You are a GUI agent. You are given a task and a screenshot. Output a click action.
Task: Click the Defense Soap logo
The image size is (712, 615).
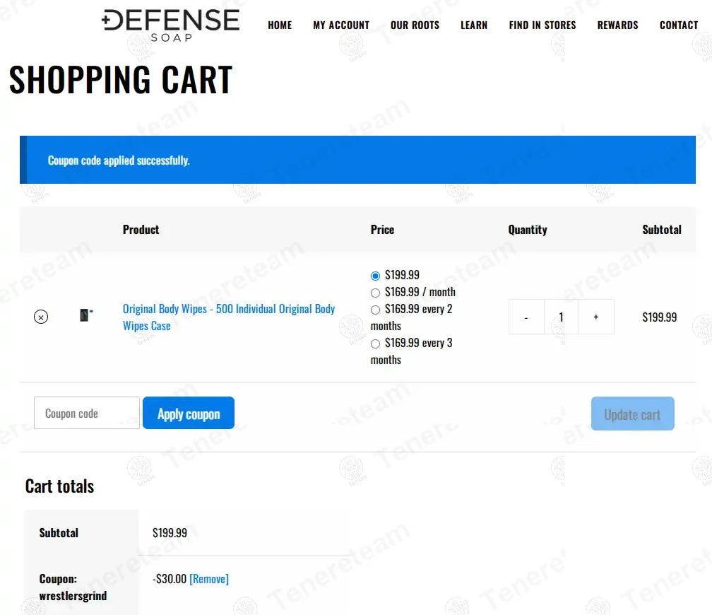[171, 25]
